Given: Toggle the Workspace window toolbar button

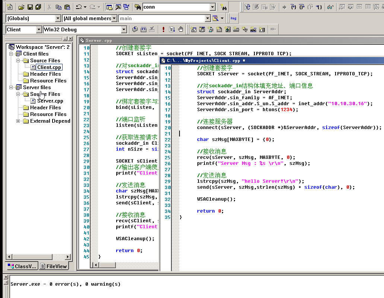Looking at the screenshot, I should coord(109,7).
